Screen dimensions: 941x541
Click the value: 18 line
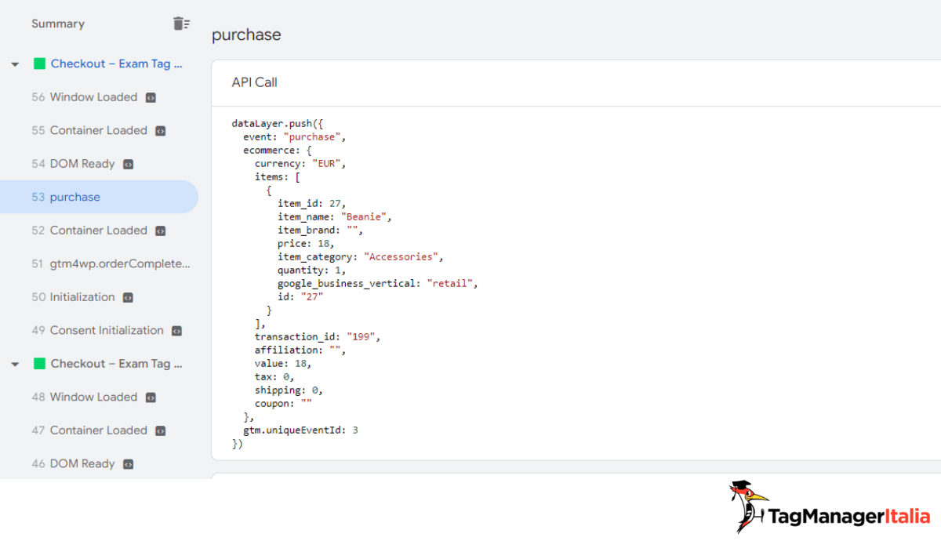pos(283,363)
